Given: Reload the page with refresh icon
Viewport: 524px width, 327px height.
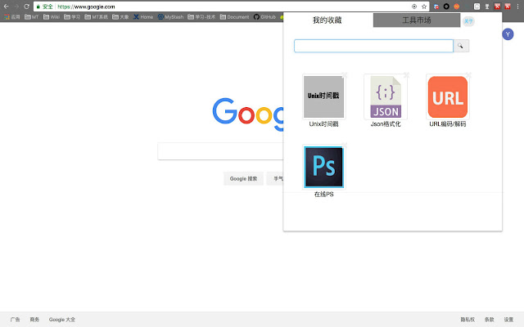Looking at the screenshot, I should pyautogui.click(x=26, y=7).
